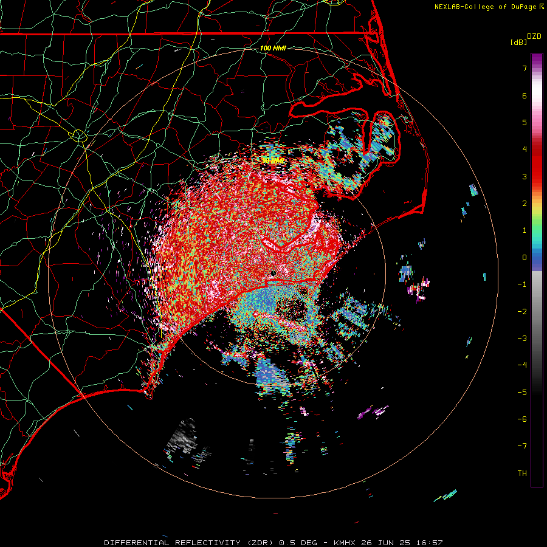
Task: Select the 3 dB scale label
Action: [x=525, y=176]
